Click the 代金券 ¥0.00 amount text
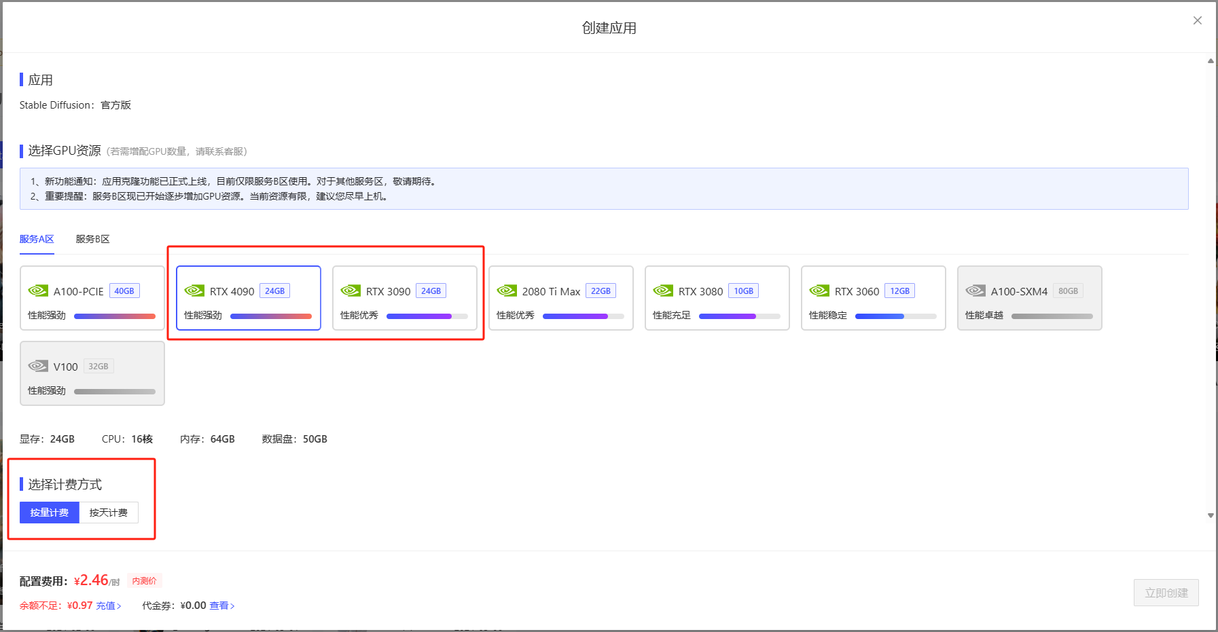The image size is (1218, 632). (x=174, y=606)
